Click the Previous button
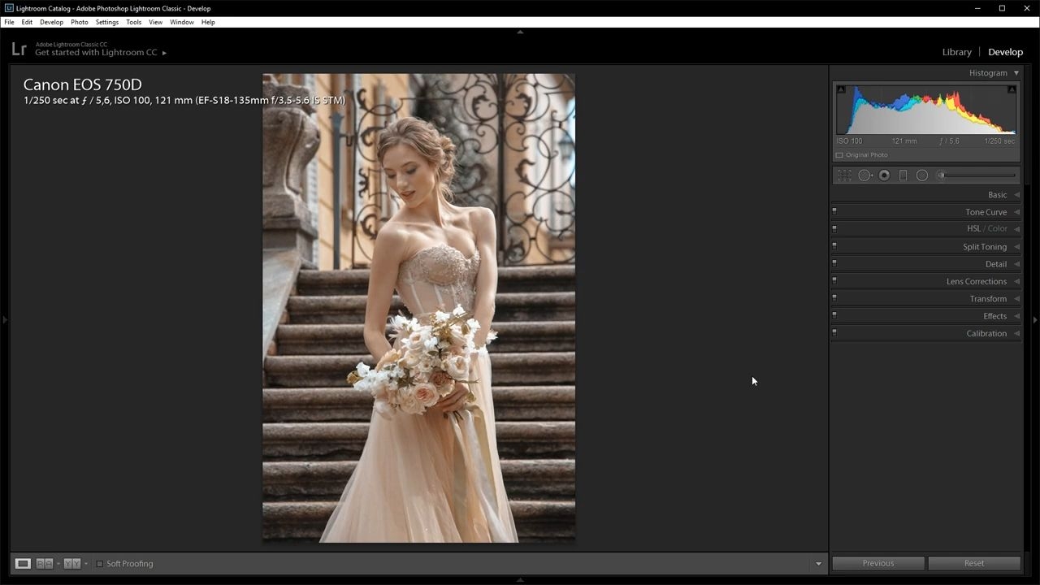The width and height of the screenshot is (1040, 585). tap(878, 563)
